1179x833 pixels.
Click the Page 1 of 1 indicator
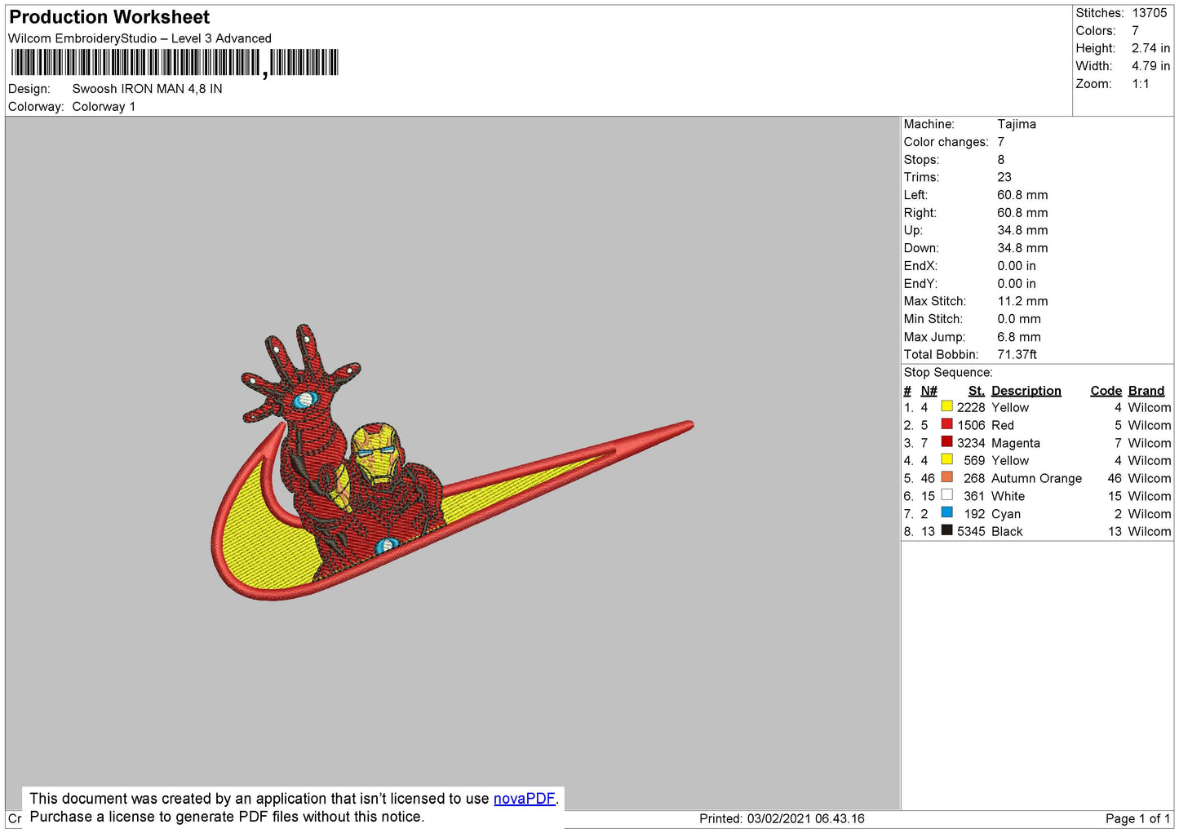[x=1137, y=818]
